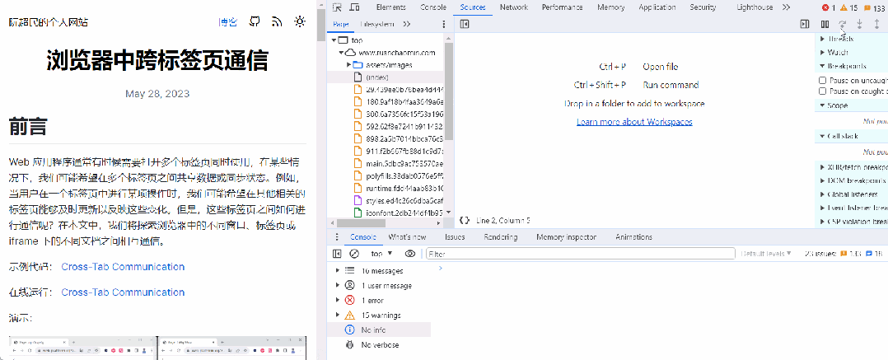Open the GitHub icon link in site header

(255, 21)
